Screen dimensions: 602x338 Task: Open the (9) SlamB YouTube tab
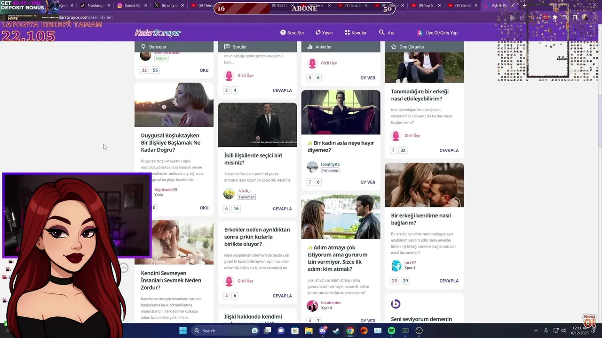462,6
